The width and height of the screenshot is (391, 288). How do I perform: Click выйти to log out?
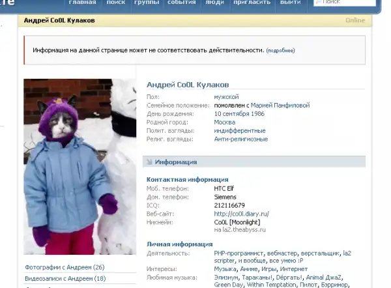[x=289, y=3]
